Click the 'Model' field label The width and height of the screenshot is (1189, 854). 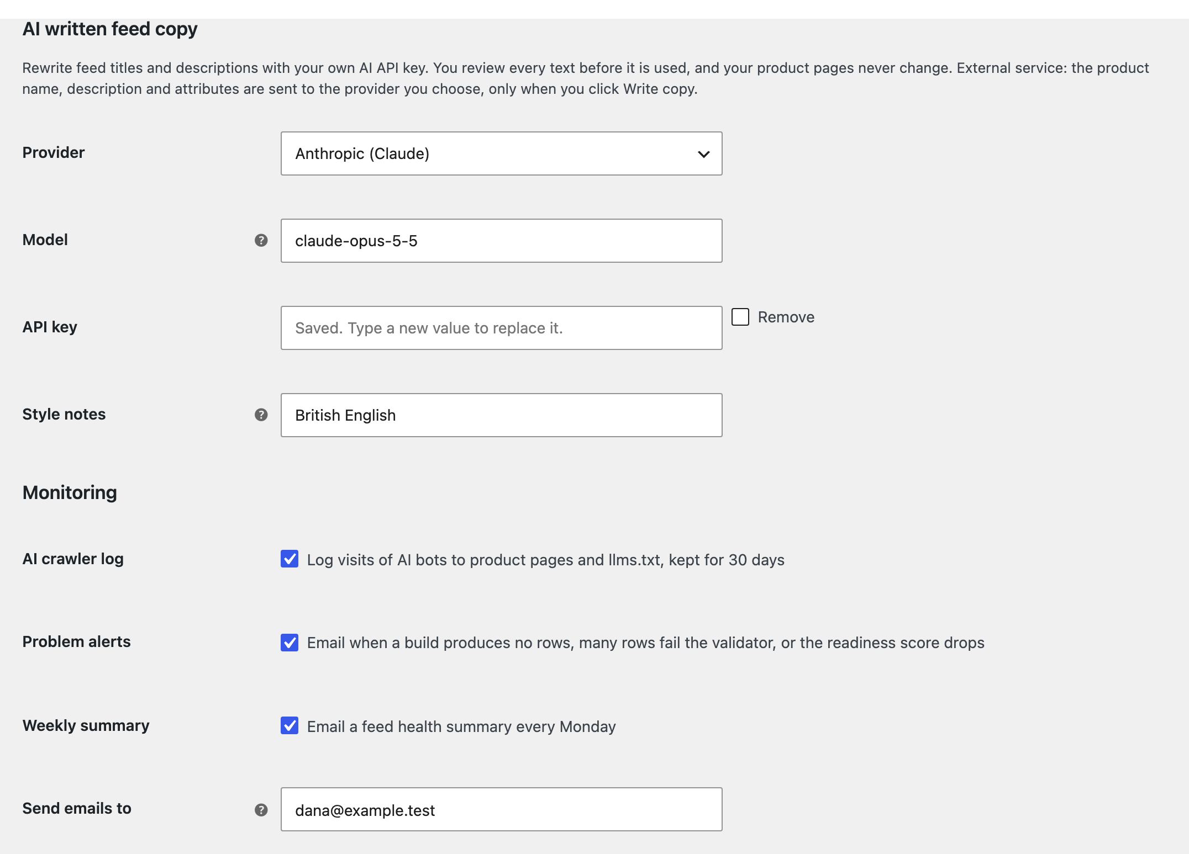(x=45, y=240)
